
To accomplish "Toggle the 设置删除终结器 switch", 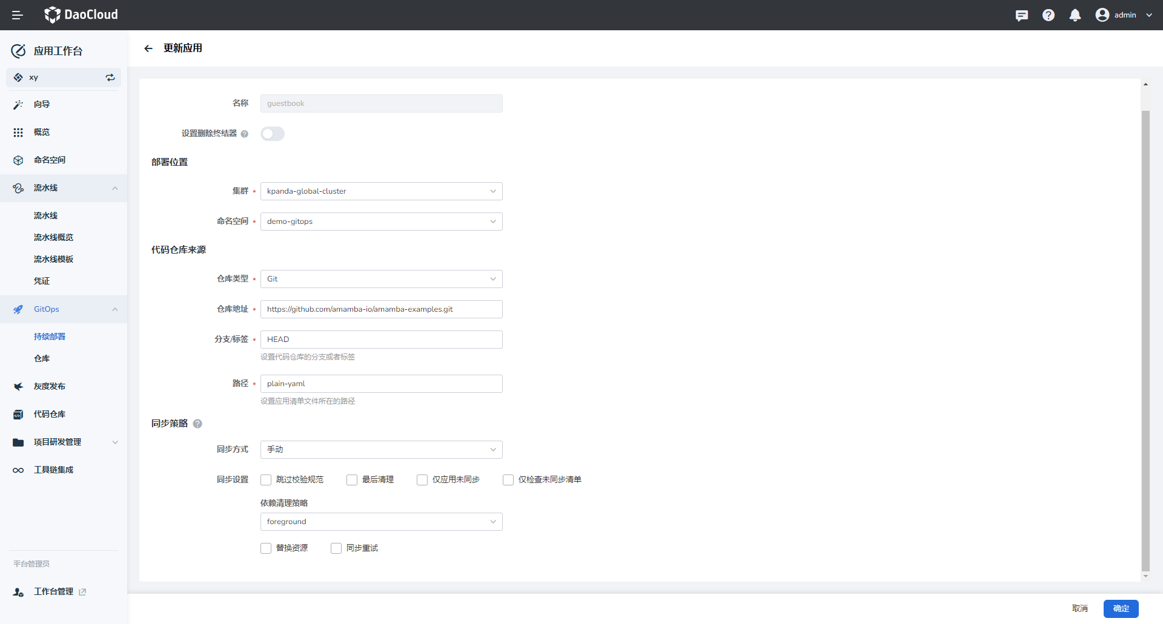I will [x=273, y=134].
